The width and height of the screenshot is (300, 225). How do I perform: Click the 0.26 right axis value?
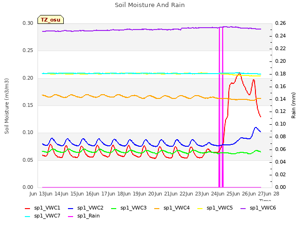point(280,23)
